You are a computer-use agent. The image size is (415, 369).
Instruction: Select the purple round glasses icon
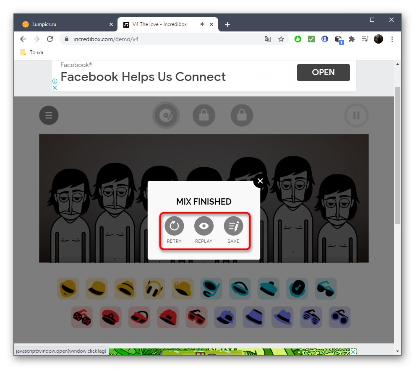(339, 317)
